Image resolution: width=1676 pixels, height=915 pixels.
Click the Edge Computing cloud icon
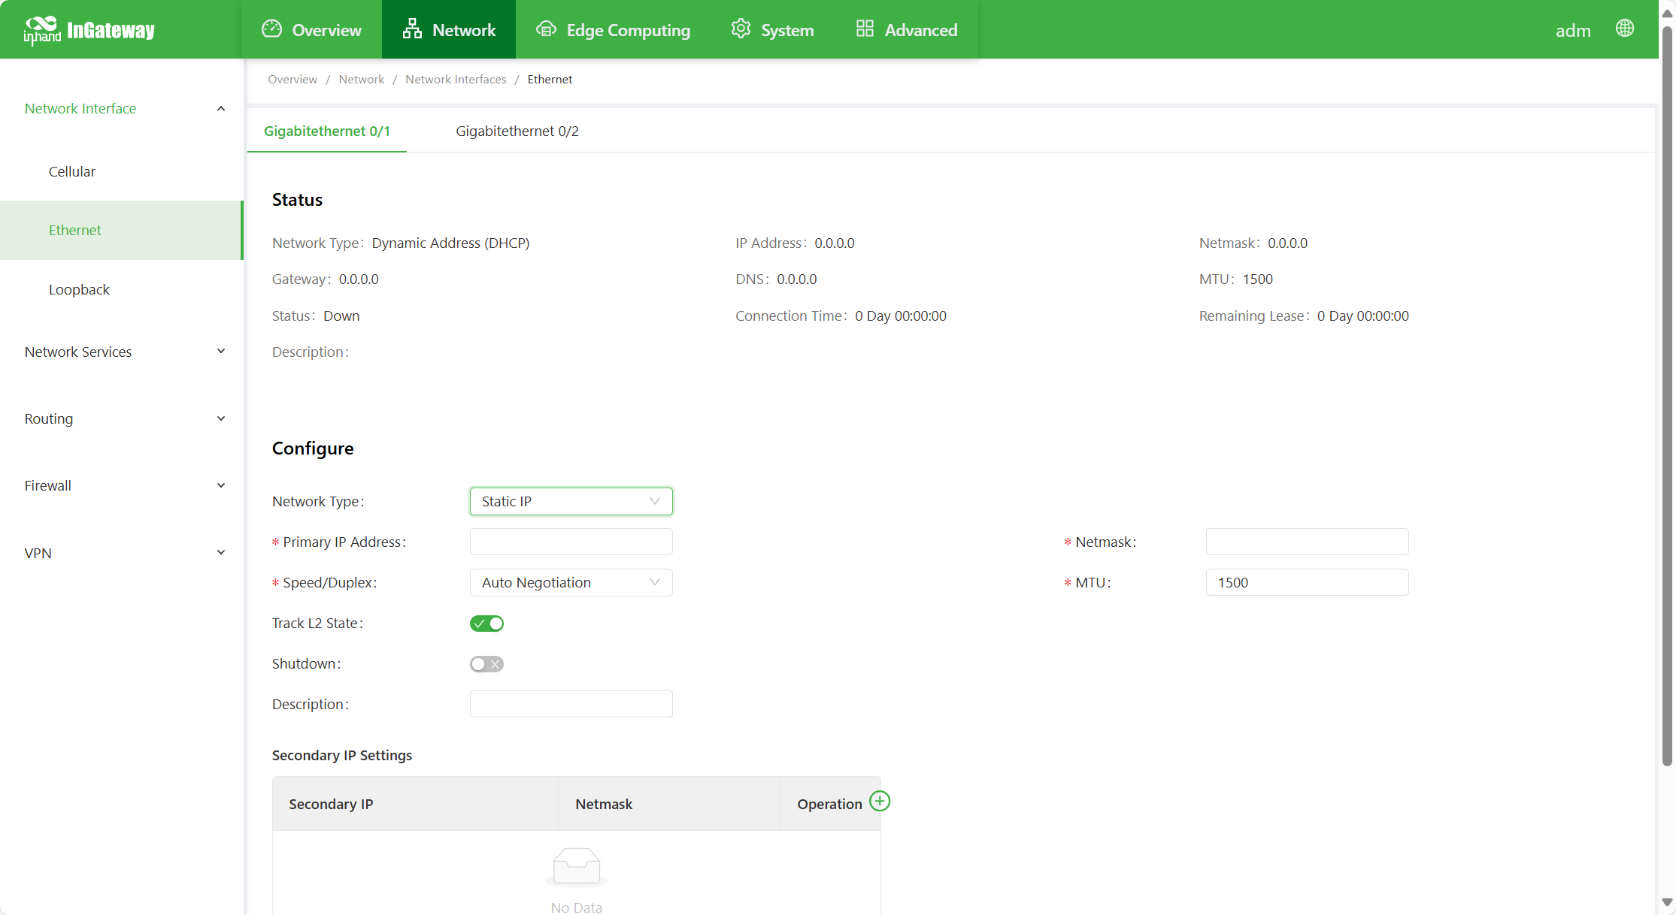(x=546, y=29)
